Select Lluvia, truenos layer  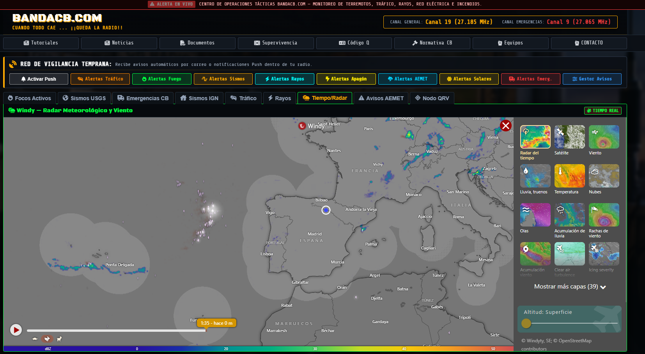coord(535,176)
